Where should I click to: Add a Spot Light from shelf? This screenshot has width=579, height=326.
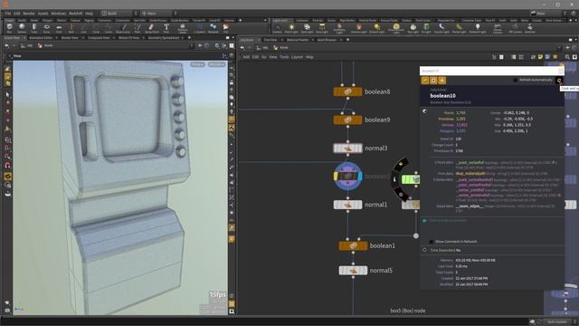(307, 28)
